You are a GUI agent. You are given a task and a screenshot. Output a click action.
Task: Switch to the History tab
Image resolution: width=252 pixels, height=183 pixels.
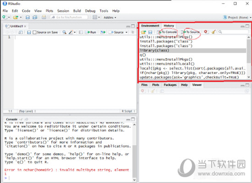(x=169, y=26)
